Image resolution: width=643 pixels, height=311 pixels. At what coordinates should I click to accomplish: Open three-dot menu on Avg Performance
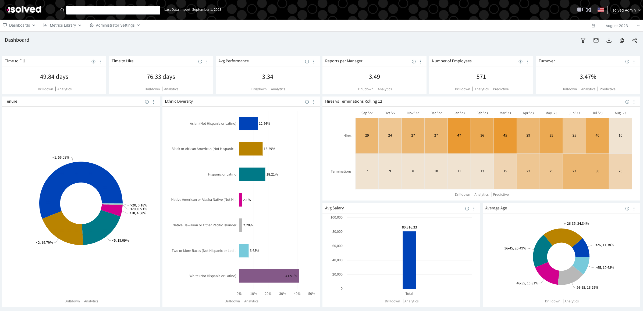[x=314, y=62]
